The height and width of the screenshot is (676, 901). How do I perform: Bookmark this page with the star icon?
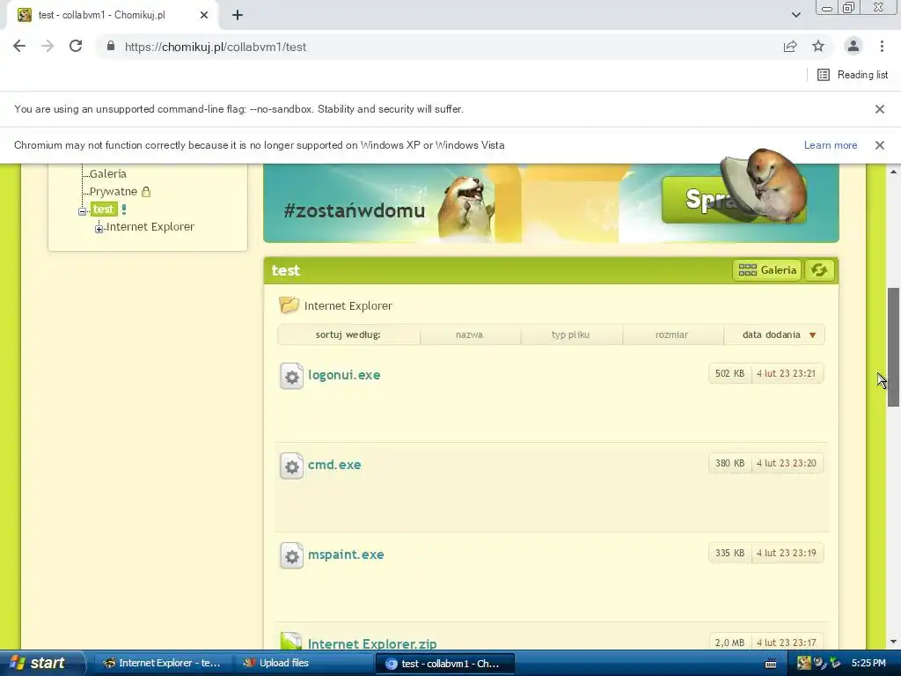(x=818, y=47)
